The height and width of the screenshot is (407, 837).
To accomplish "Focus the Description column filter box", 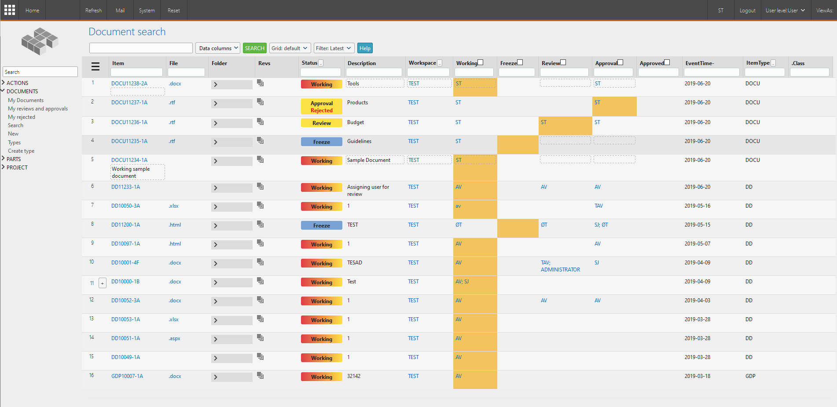I will 374,72.
